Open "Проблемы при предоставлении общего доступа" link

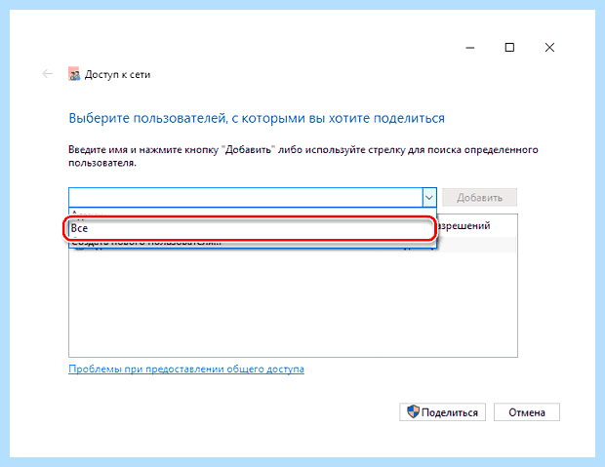tap(186, 370)
